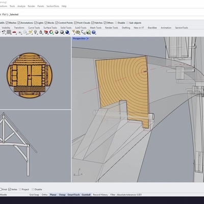The width and height of the screenshot is (204, 204).
Task: Click the circular wood section thumbnail view
Action: pyautogui.click(x=30, y=75)
